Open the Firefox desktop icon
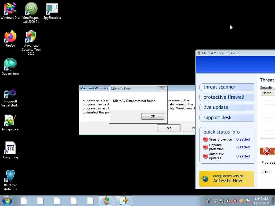This screenshot has width=275, height=206. click(10, 39)
